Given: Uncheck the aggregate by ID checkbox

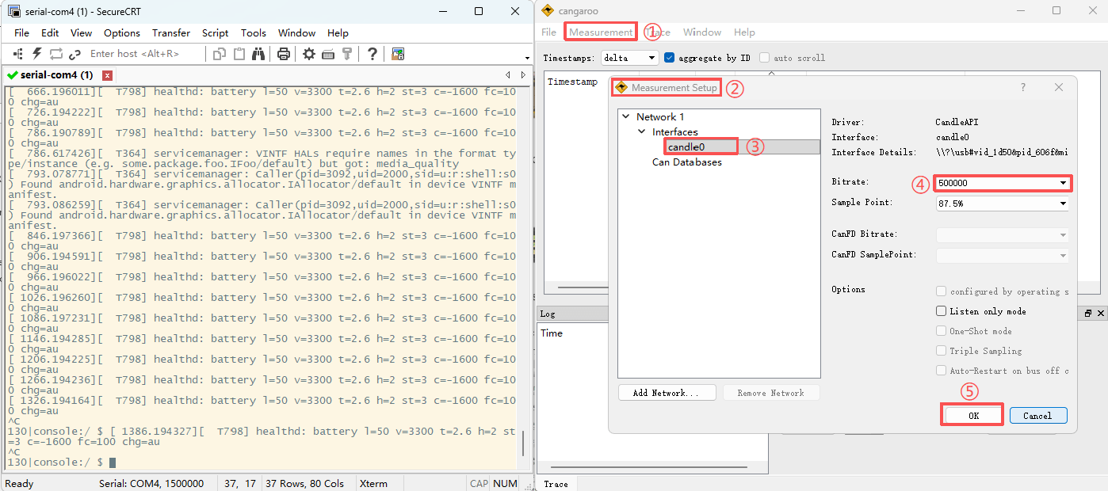Looking at the screenshot, I should [669, 58].
